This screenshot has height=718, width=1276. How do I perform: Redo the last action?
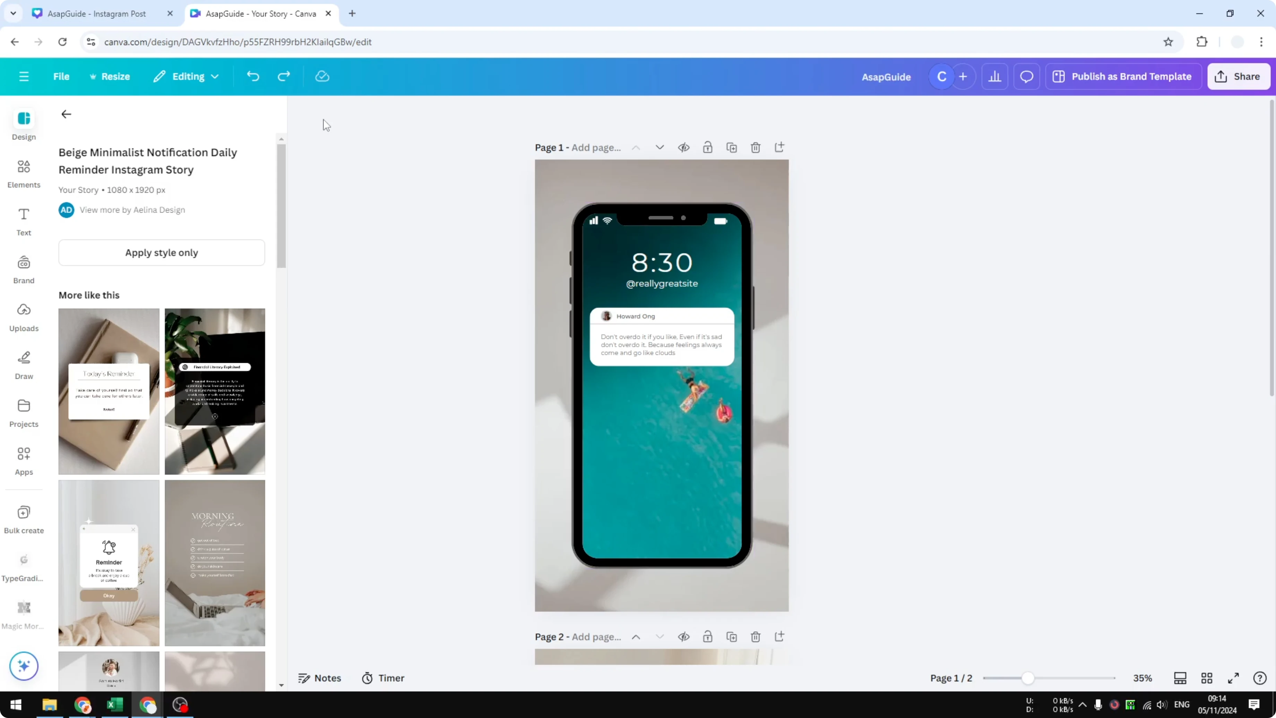[284, 76]
